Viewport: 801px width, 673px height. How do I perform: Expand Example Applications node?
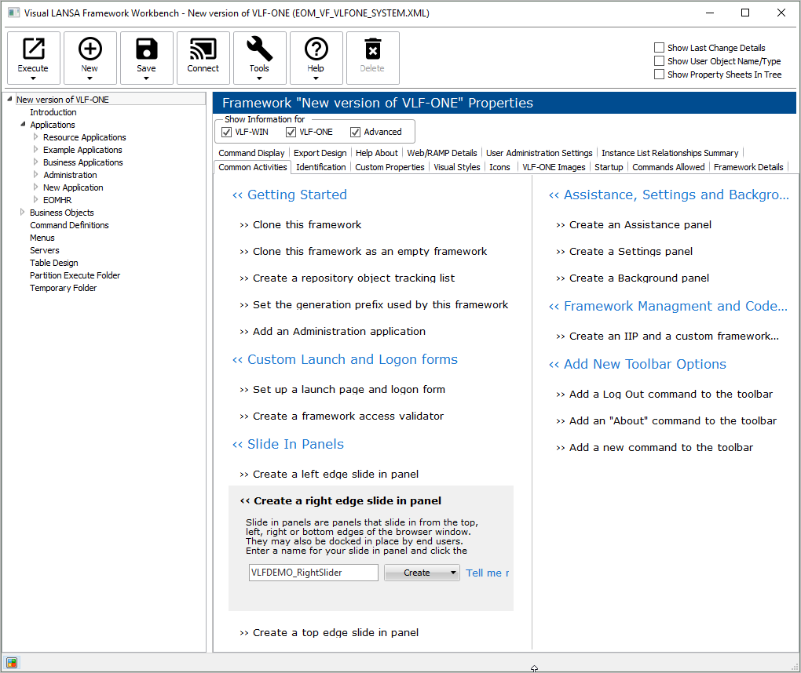(36, 150)
